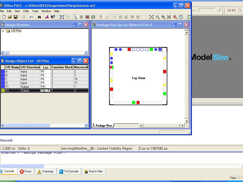Click the P5 location cell for A
Image resolution: width=243 pixels, height=182 pixels.
coord(45,72)
